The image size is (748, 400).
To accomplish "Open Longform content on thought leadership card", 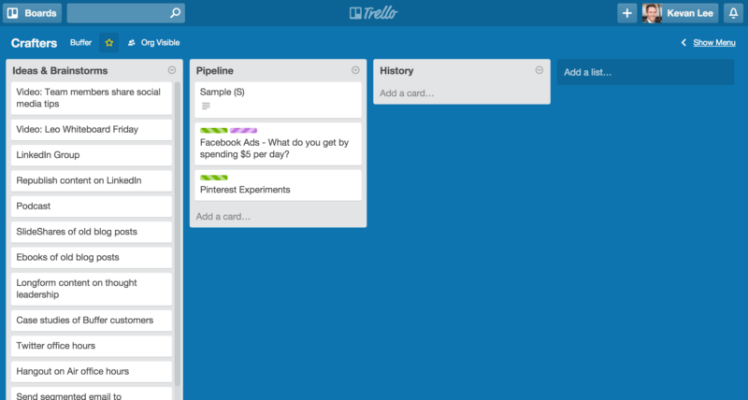I will [x=92, y=289].
